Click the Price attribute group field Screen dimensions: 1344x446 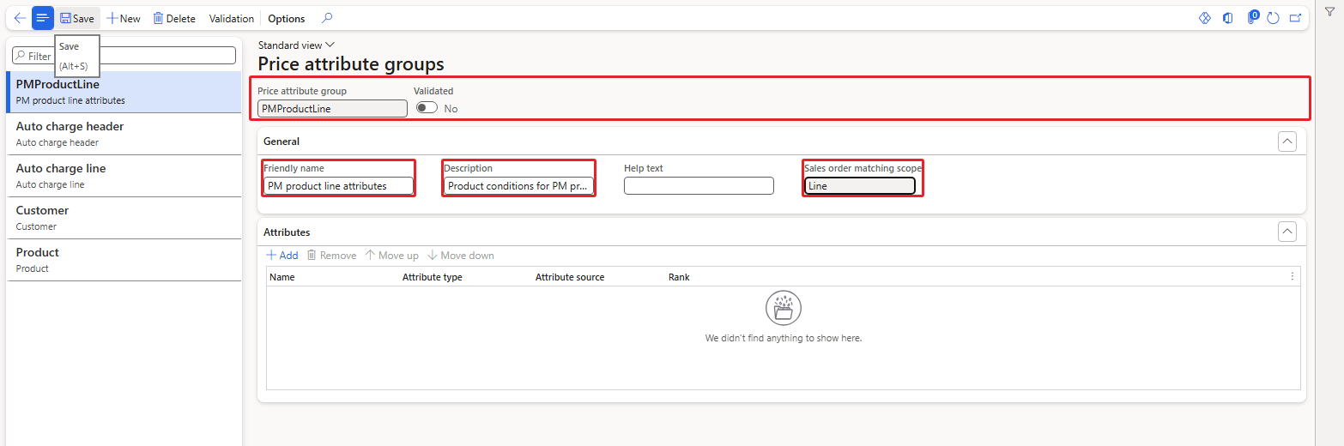pos(333,109)
